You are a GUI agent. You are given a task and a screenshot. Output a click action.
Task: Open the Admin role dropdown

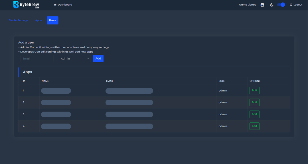point(74,58)
